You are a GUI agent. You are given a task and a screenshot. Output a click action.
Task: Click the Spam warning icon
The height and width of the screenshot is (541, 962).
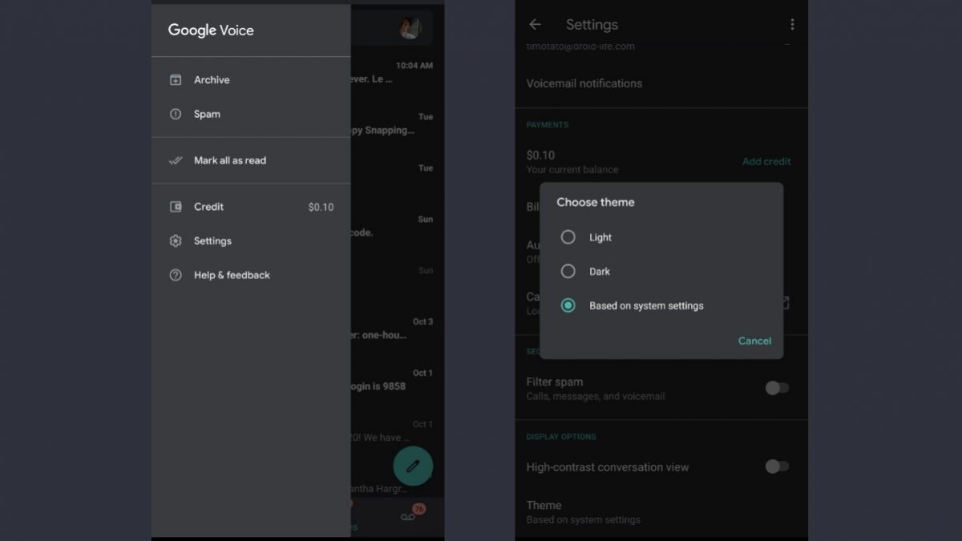pyautogui.click(x=176, y=114)
